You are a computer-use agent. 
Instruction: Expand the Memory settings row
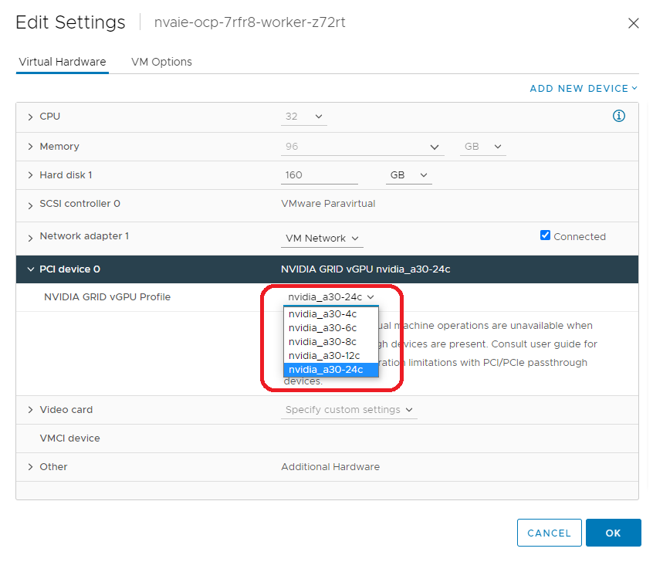point(31,147)
